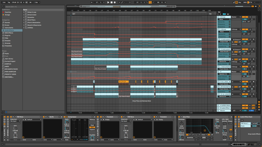Open the Drums category

[x=7, y=25]
